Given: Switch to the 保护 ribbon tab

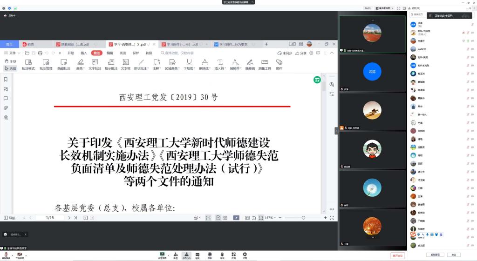Looking at the screenshot, I should pos(136,53).
